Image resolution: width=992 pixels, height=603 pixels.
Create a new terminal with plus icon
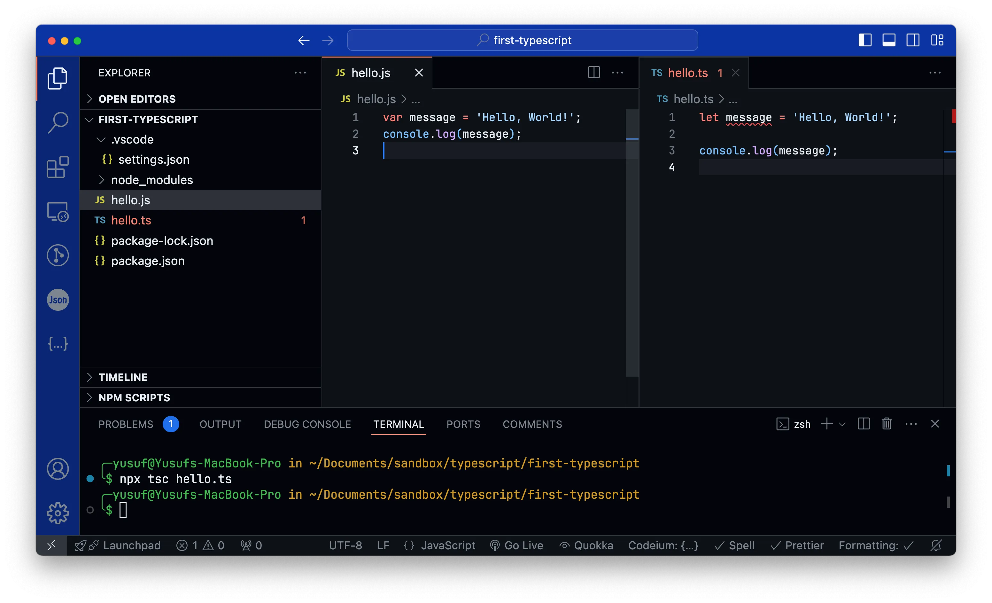(x=826, y=424)
